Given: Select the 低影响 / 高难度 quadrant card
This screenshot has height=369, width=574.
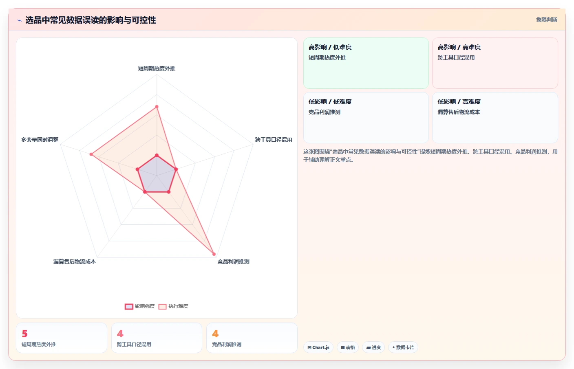Looking at the screenshot, I should 495,118.
